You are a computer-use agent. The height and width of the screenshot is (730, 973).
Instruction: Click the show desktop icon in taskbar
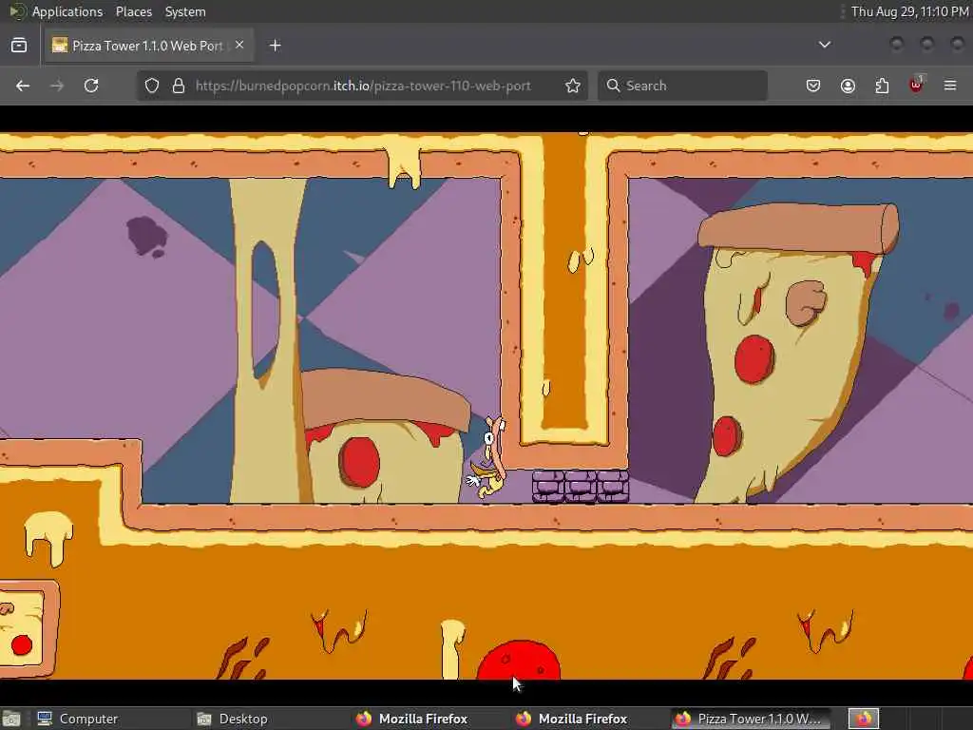pyautogui.click(x=11, y=719)
